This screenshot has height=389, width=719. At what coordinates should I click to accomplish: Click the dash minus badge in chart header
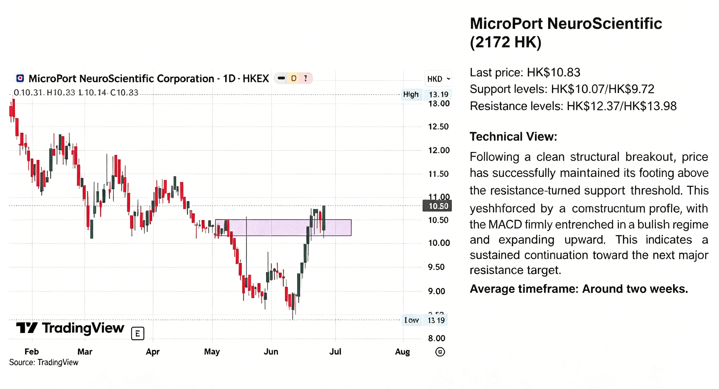click(x=281, y=79)
